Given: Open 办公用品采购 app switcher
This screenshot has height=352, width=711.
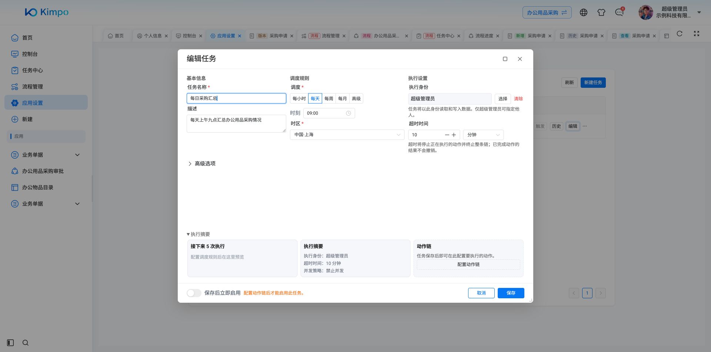Looking at the screenshot, I should pyautogui.click(x=547, y=13).
